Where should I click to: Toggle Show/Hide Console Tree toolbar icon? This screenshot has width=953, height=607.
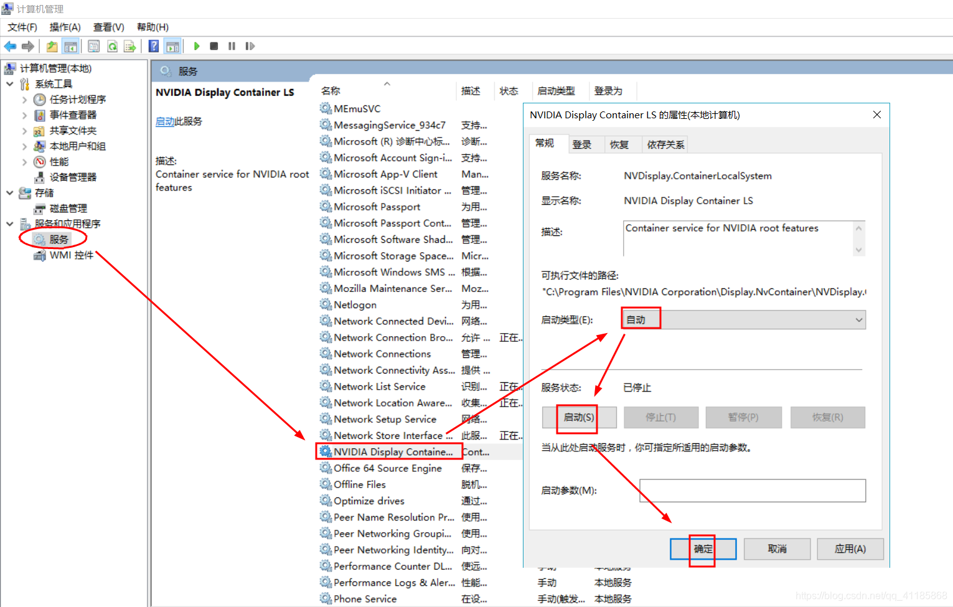[x=71, y=46]
